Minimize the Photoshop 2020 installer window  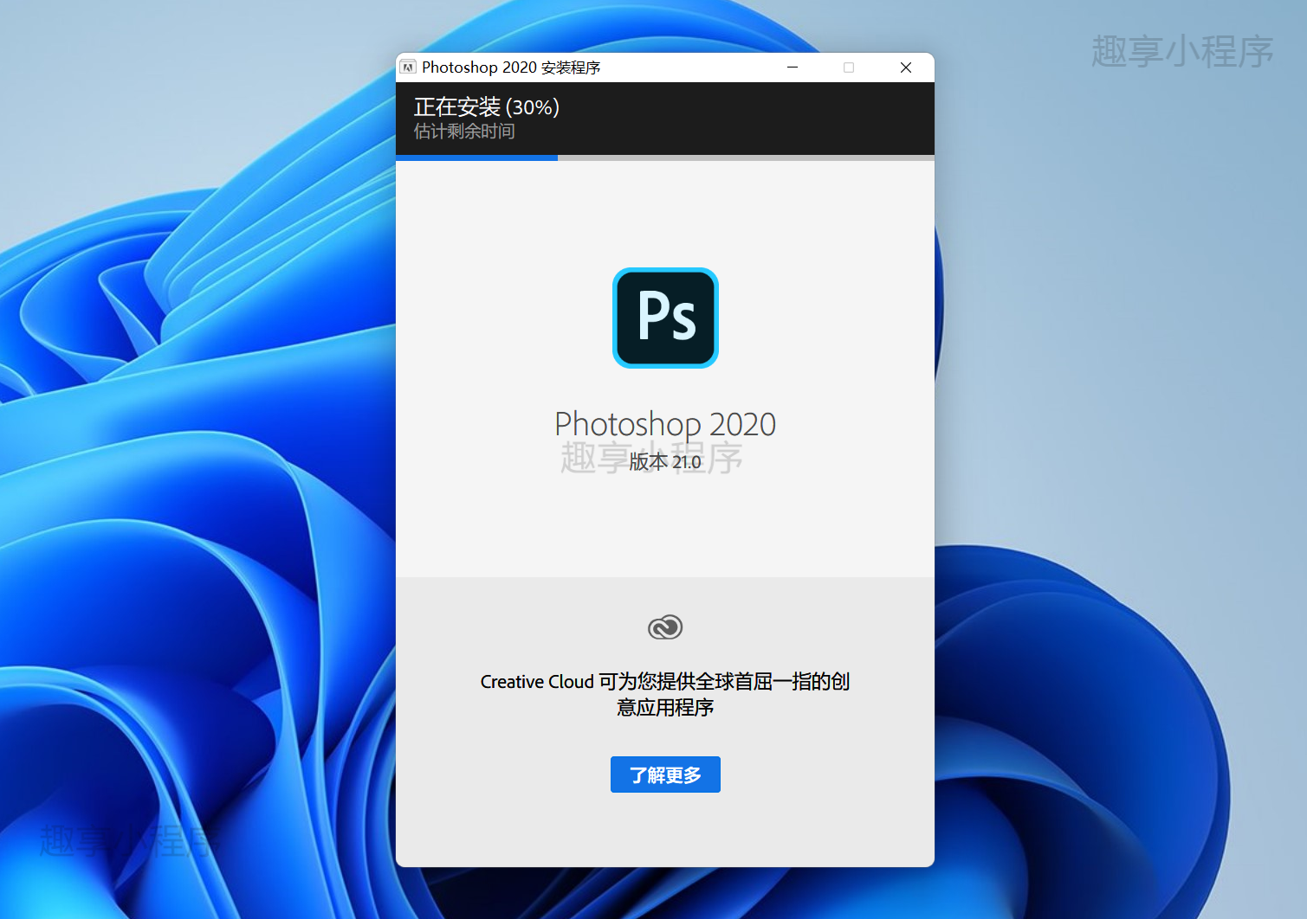point(792,67)
